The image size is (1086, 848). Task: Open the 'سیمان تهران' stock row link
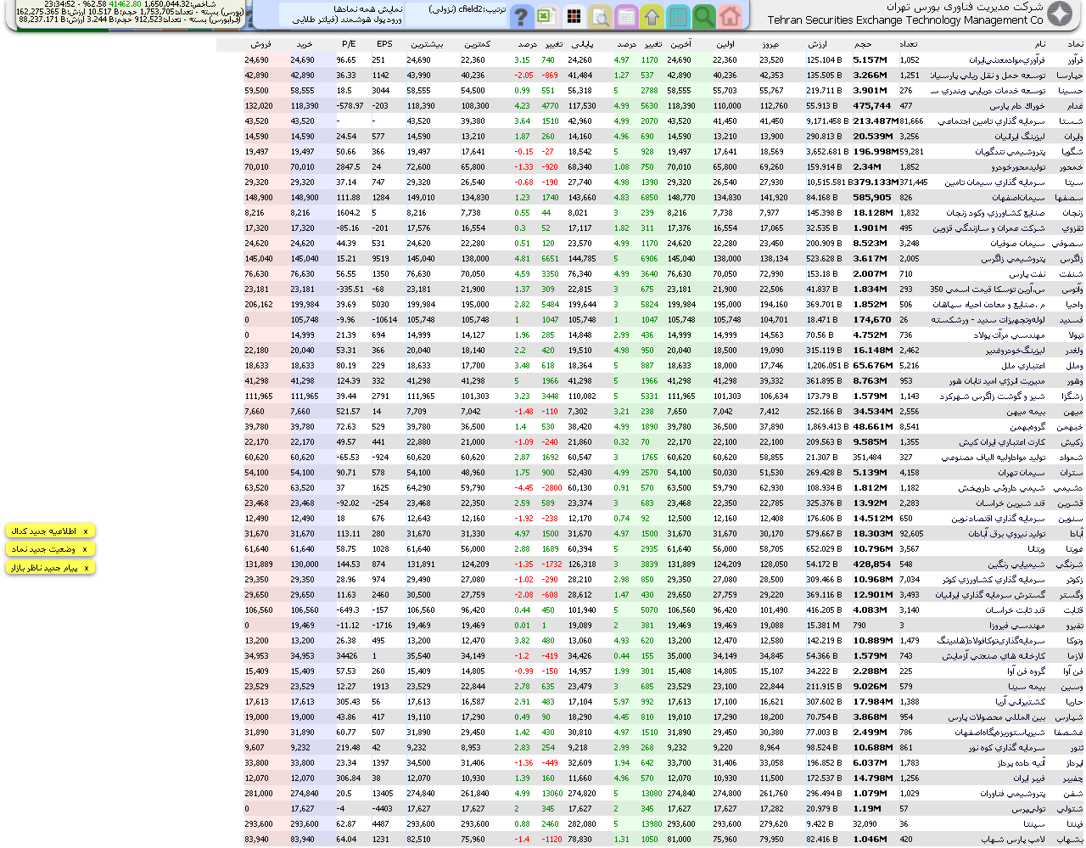click(1016, 473)
